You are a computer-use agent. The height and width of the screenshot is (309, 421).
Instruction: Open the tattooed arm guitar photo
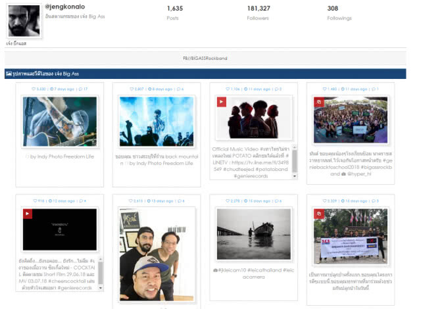coord(60,122)
